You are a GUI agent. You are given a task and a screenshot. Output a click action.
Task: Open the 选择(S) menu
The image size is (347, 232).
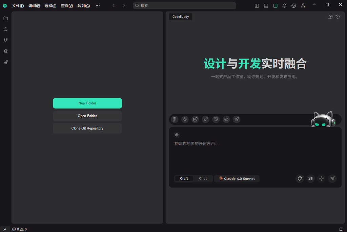pos(50,6)
